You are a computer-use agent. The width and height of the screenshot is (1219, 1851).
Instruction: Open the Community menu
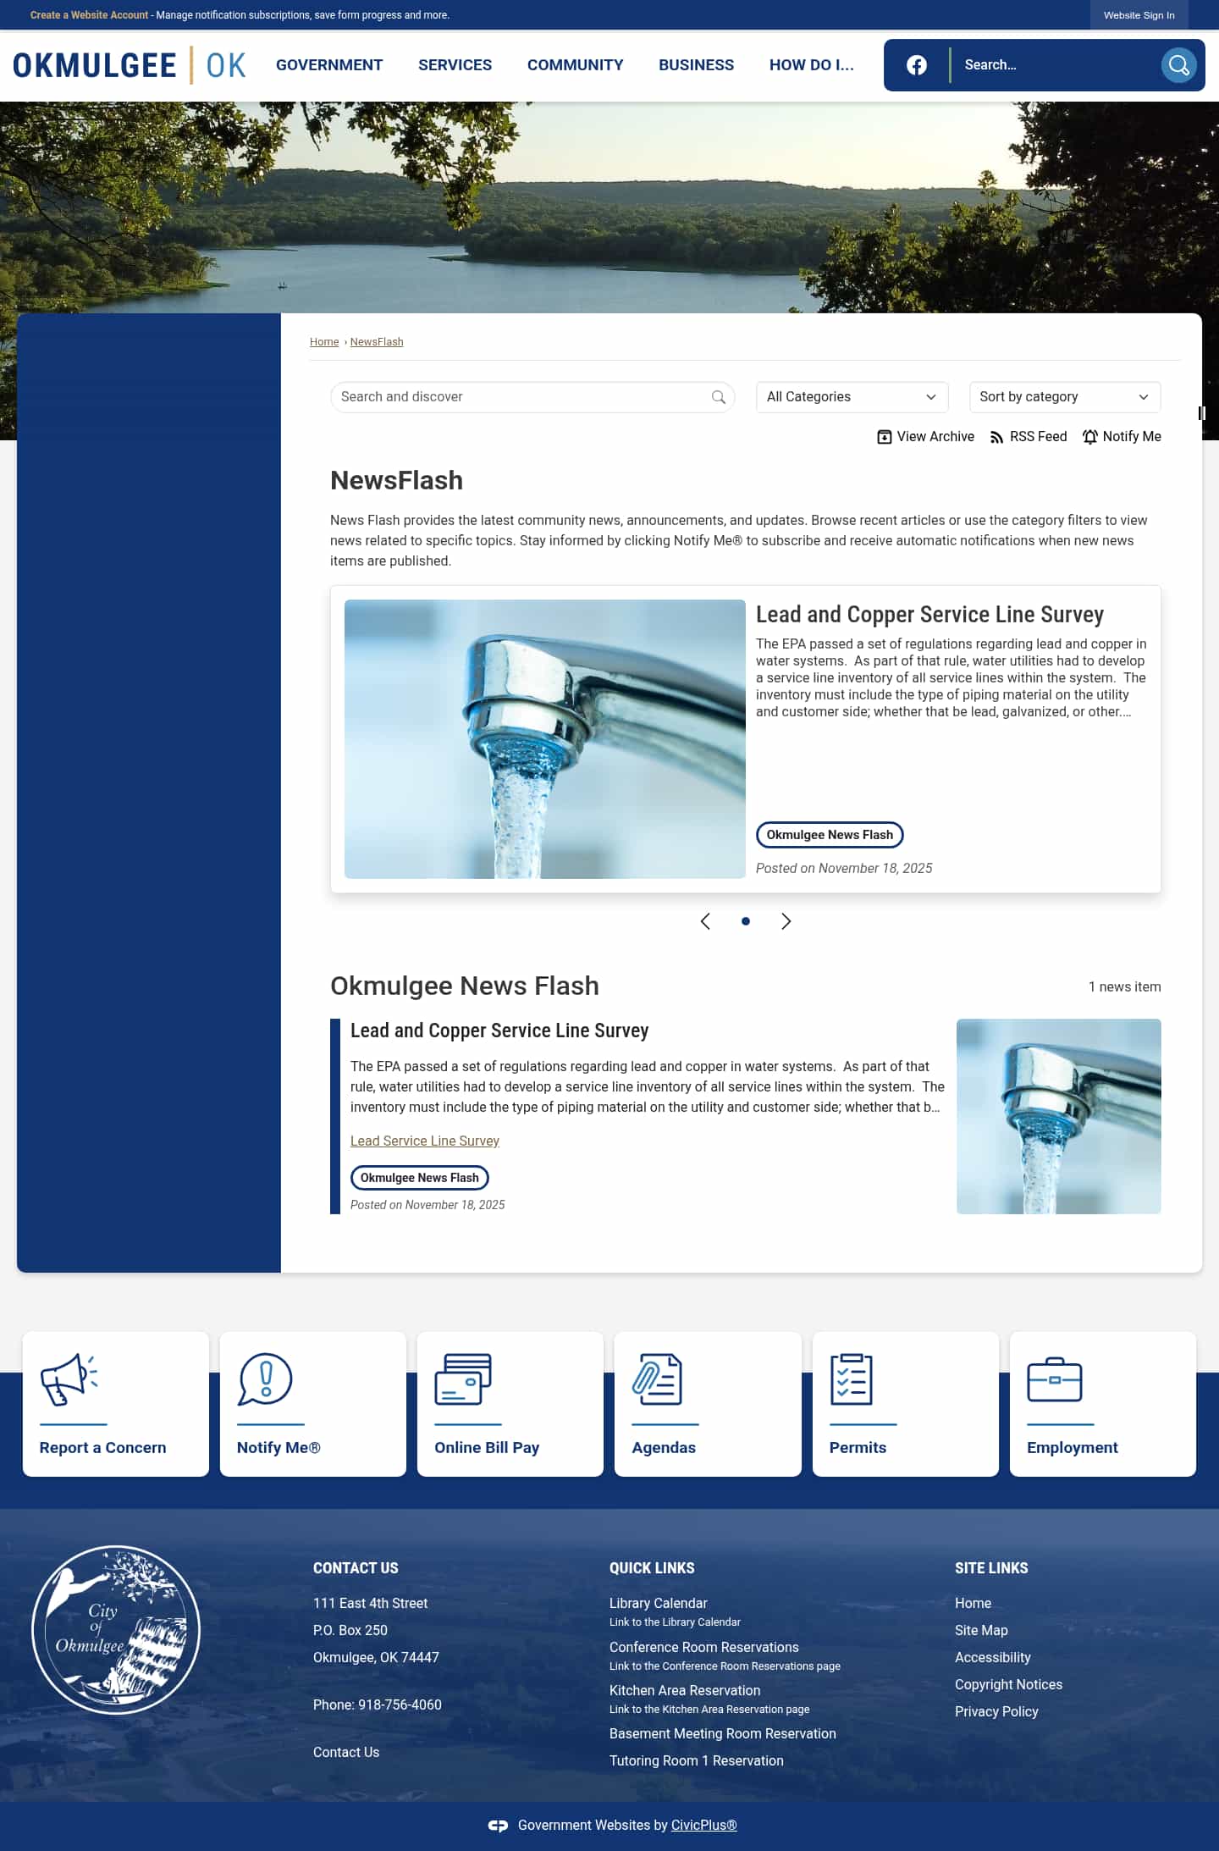pyautogui.click(x=575, y=65)
